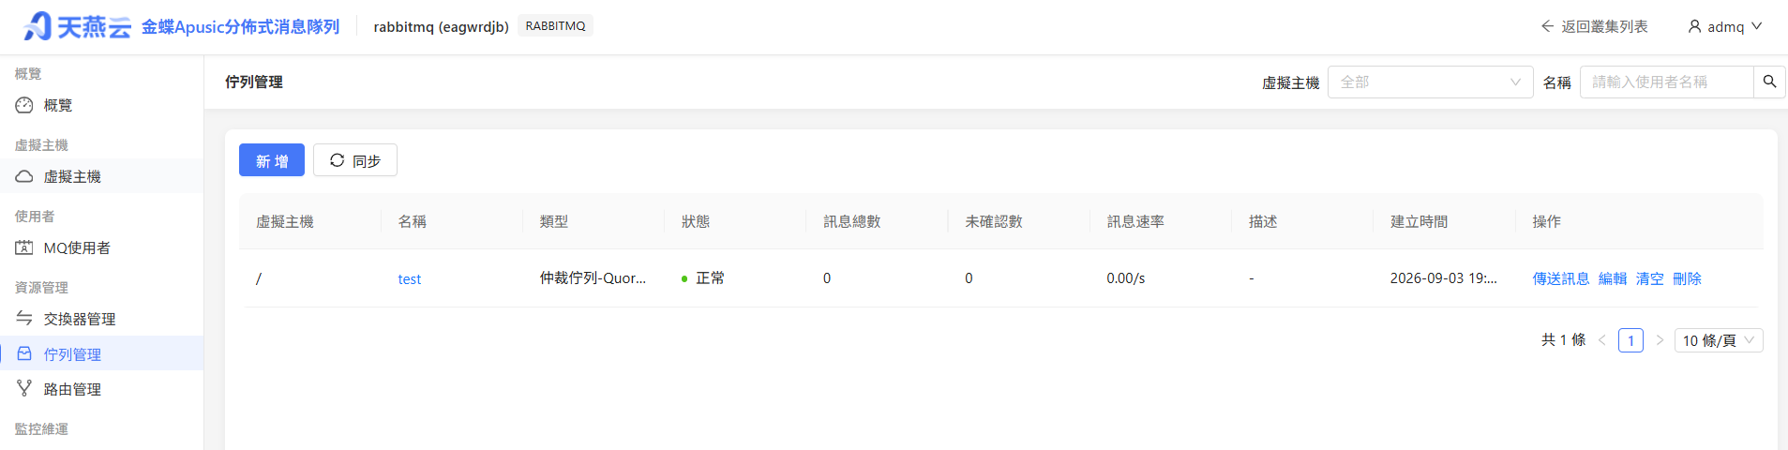Open the MQ使用者 user icon
1788x450 pixels.
point(24,247)
